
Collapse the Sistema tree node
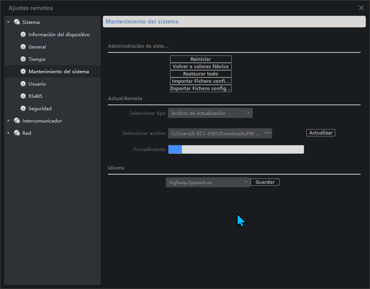tap(8, 22)
